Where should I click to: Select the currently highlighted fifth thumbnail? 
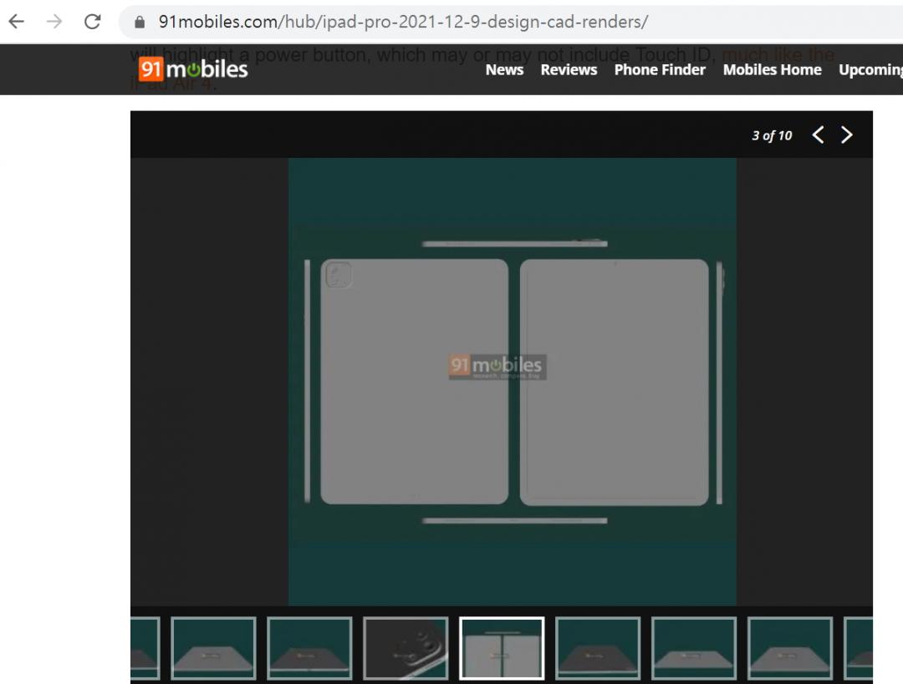pos(502,648)
